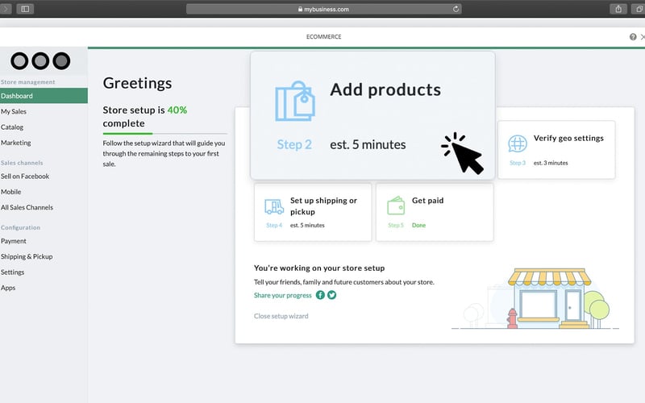Go to My Sales
The width and height of the screenshot is (645, 403).
click(x=14, y=111)
